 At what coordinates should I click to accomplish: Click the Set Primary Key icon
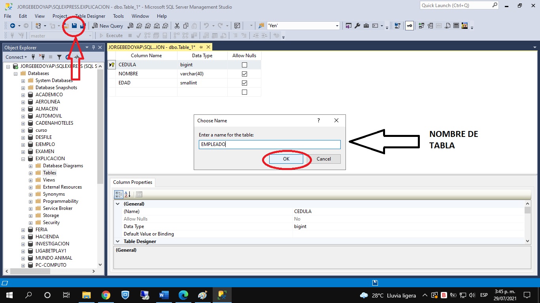(409, 26)
